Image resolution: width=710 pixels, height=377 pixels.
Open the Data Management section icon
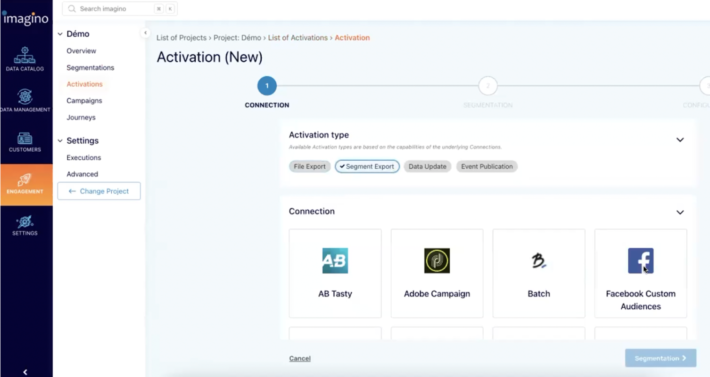coord(25,96)
